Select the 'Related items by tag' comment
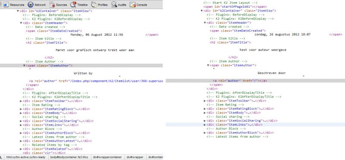The image size is (345, 160). [50, 145]
